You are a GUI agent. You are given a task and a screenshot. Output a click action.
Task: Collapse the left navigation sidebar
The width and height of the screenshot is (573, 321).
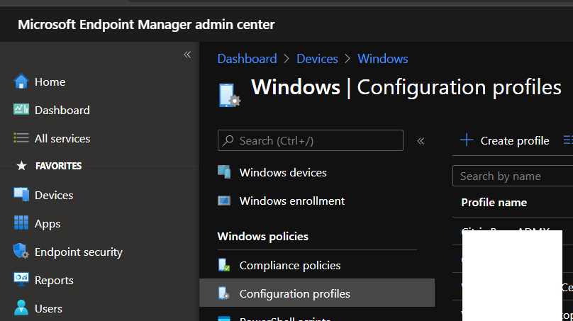point(187,55)
